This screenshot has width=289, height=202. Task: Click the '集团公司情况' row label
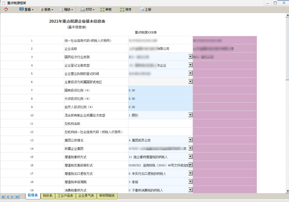coord(74,140)
